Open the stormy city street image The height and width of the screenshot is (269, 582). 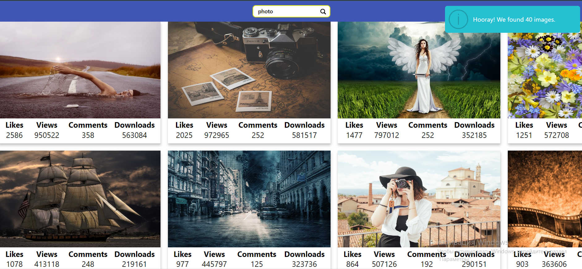point(249,199)
